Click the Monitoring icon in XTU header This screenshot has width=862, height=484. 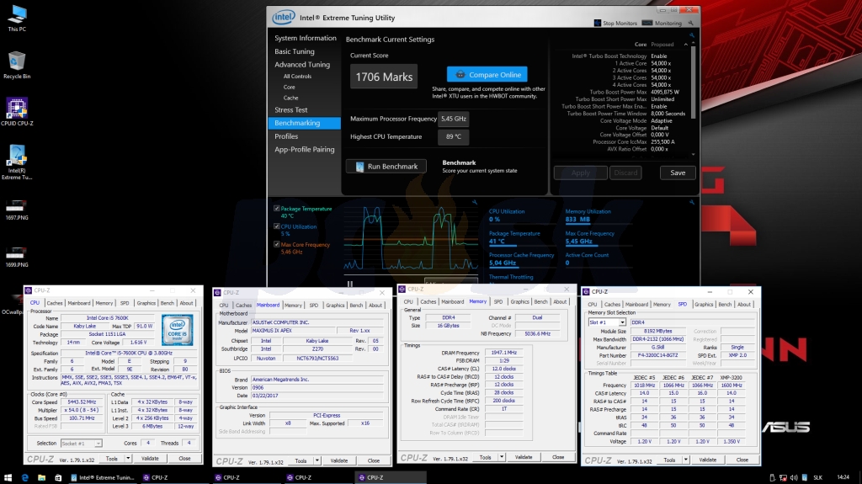[647, 23]
